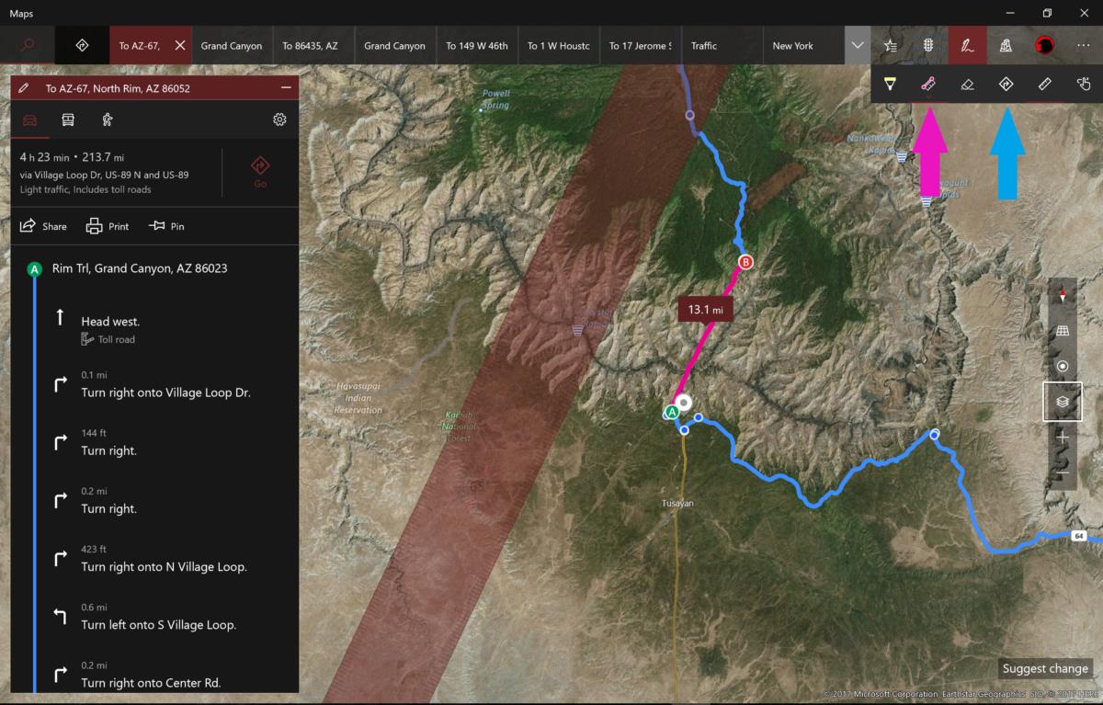Switch to first 'Grand Canyon' tab
This screenshot has height=705, width=1103.
(x=231, y=45)
